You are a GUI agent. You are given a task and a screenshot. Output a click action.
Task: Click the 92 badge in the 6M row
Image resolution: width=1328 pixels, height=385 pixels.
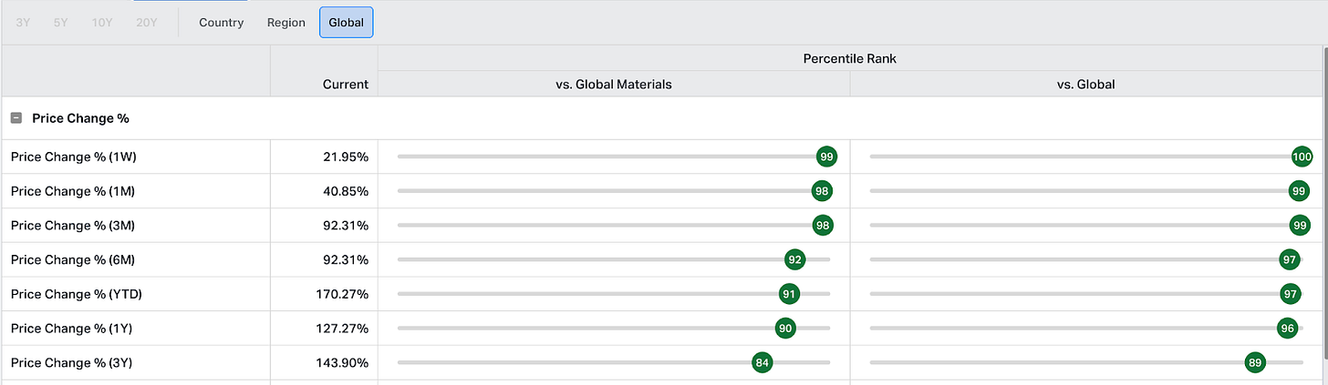(795, 260)
